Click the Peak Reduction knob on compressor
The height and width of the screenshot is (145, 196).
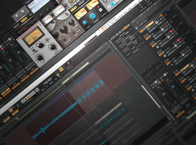click(x=53, y=47)
